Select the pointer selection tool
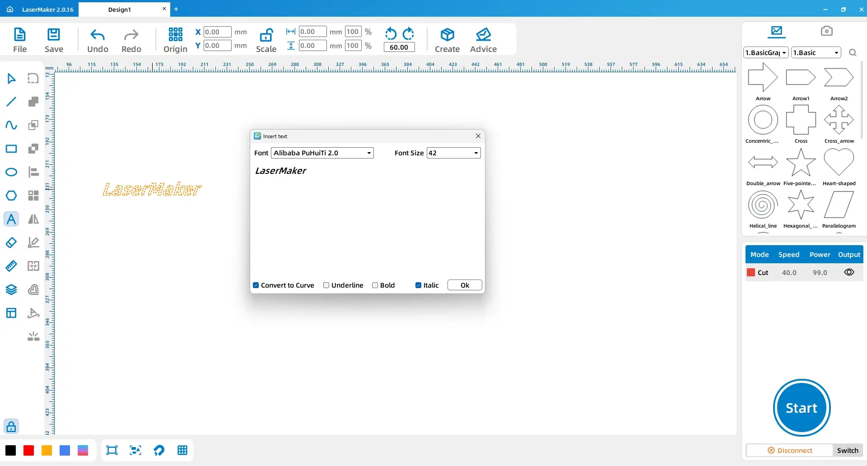 pos(11,79)
